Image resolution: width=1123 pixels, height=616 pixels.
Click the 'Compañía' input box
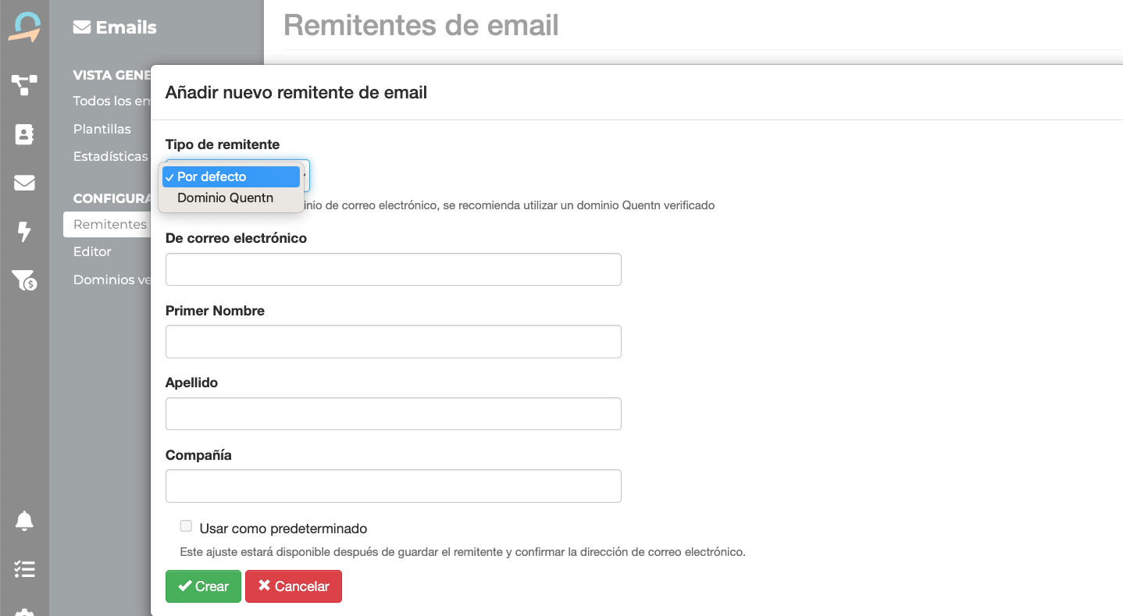393,486
